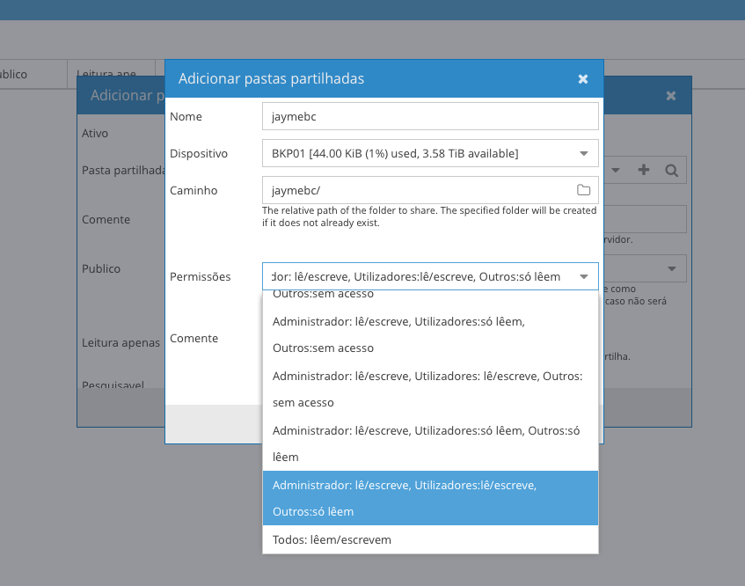Screen dimensions: 745x586
Task: Click the Nome input field
Action: (429, 117)
